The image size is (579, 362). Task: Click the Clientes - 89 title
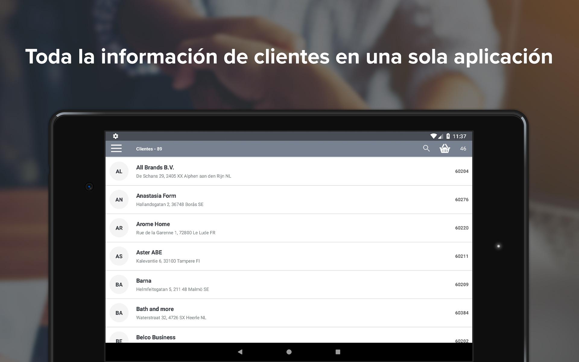click(x=149, y=149)
